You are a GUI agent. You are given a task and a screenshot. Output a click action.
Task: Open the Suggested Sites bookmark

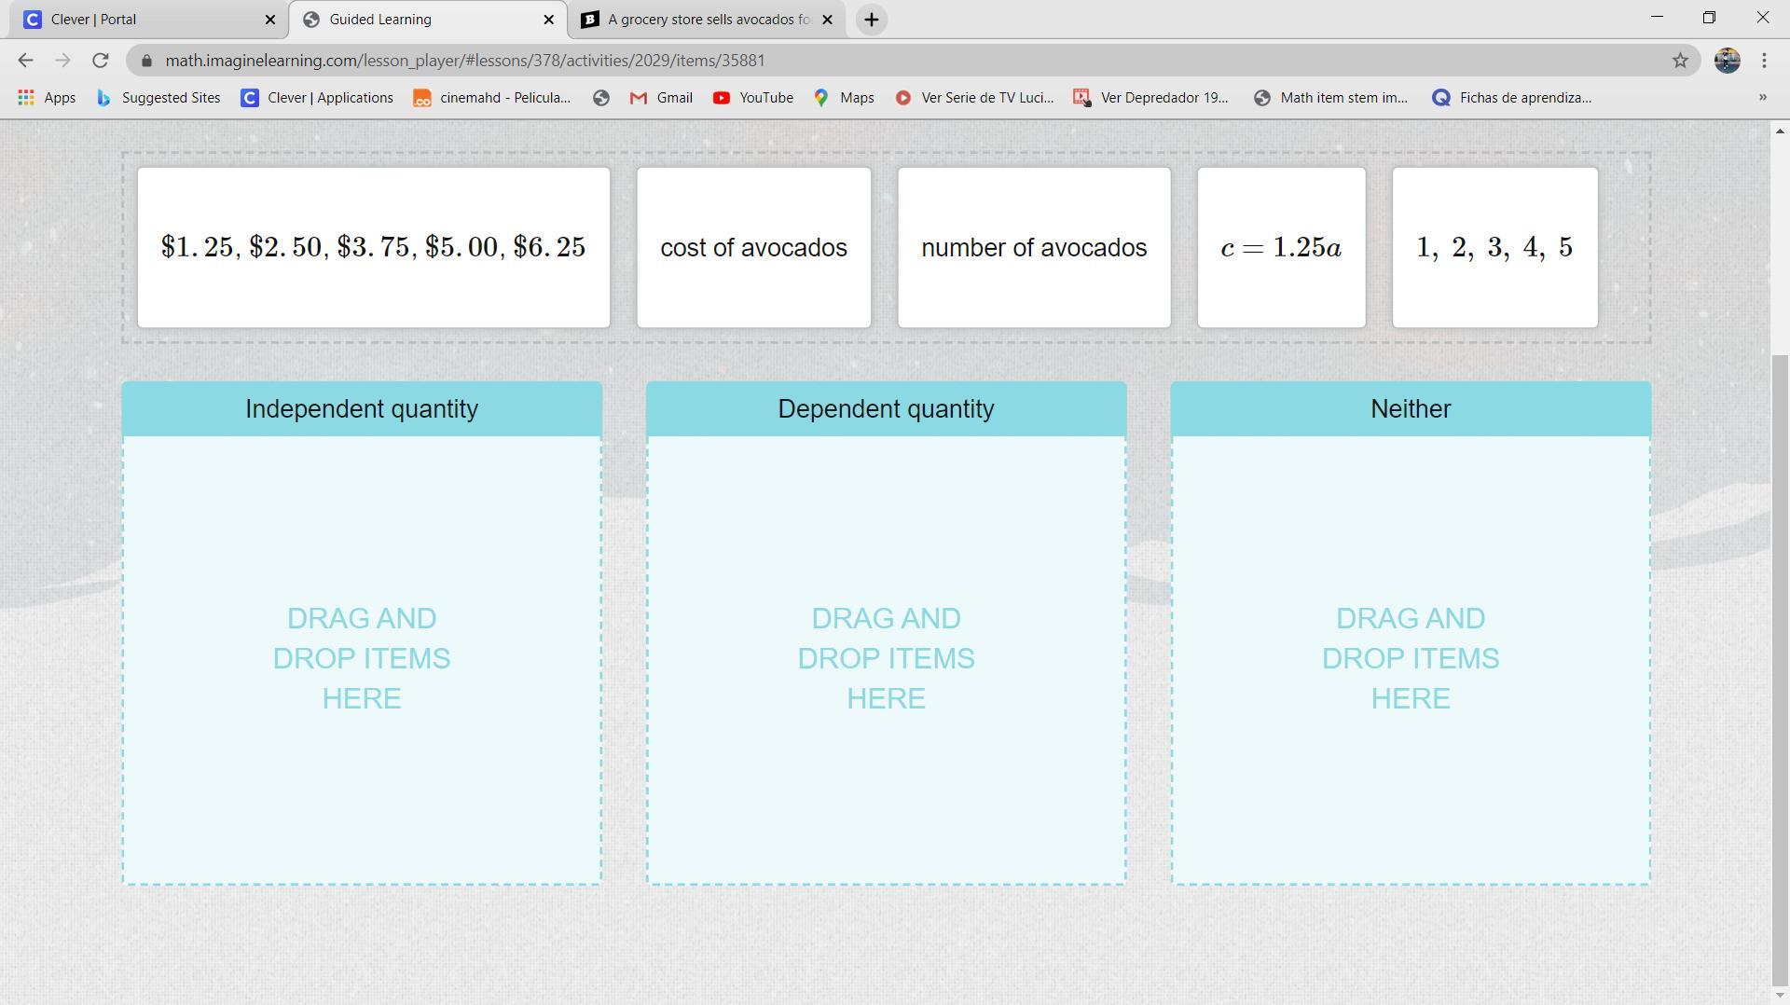[x=158, y=98]
